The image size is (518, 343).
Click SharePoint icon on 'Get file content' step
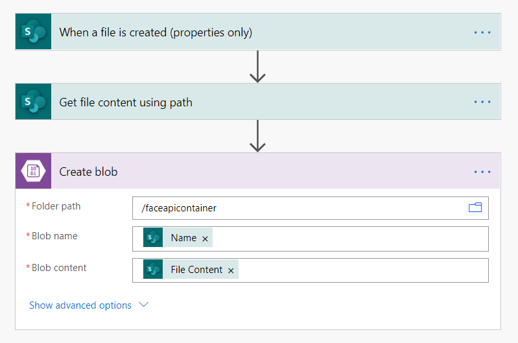point(33,102)
